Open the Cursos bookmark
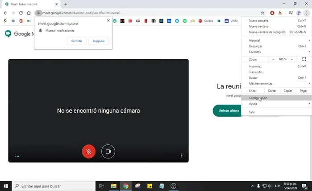Viewport: 312px width, 191px height. point(206,21)
